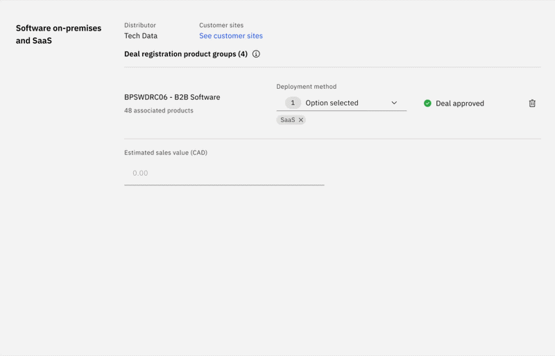Delete the BPSWDRC06 product group with trash icon

click(x=532, y=103)
